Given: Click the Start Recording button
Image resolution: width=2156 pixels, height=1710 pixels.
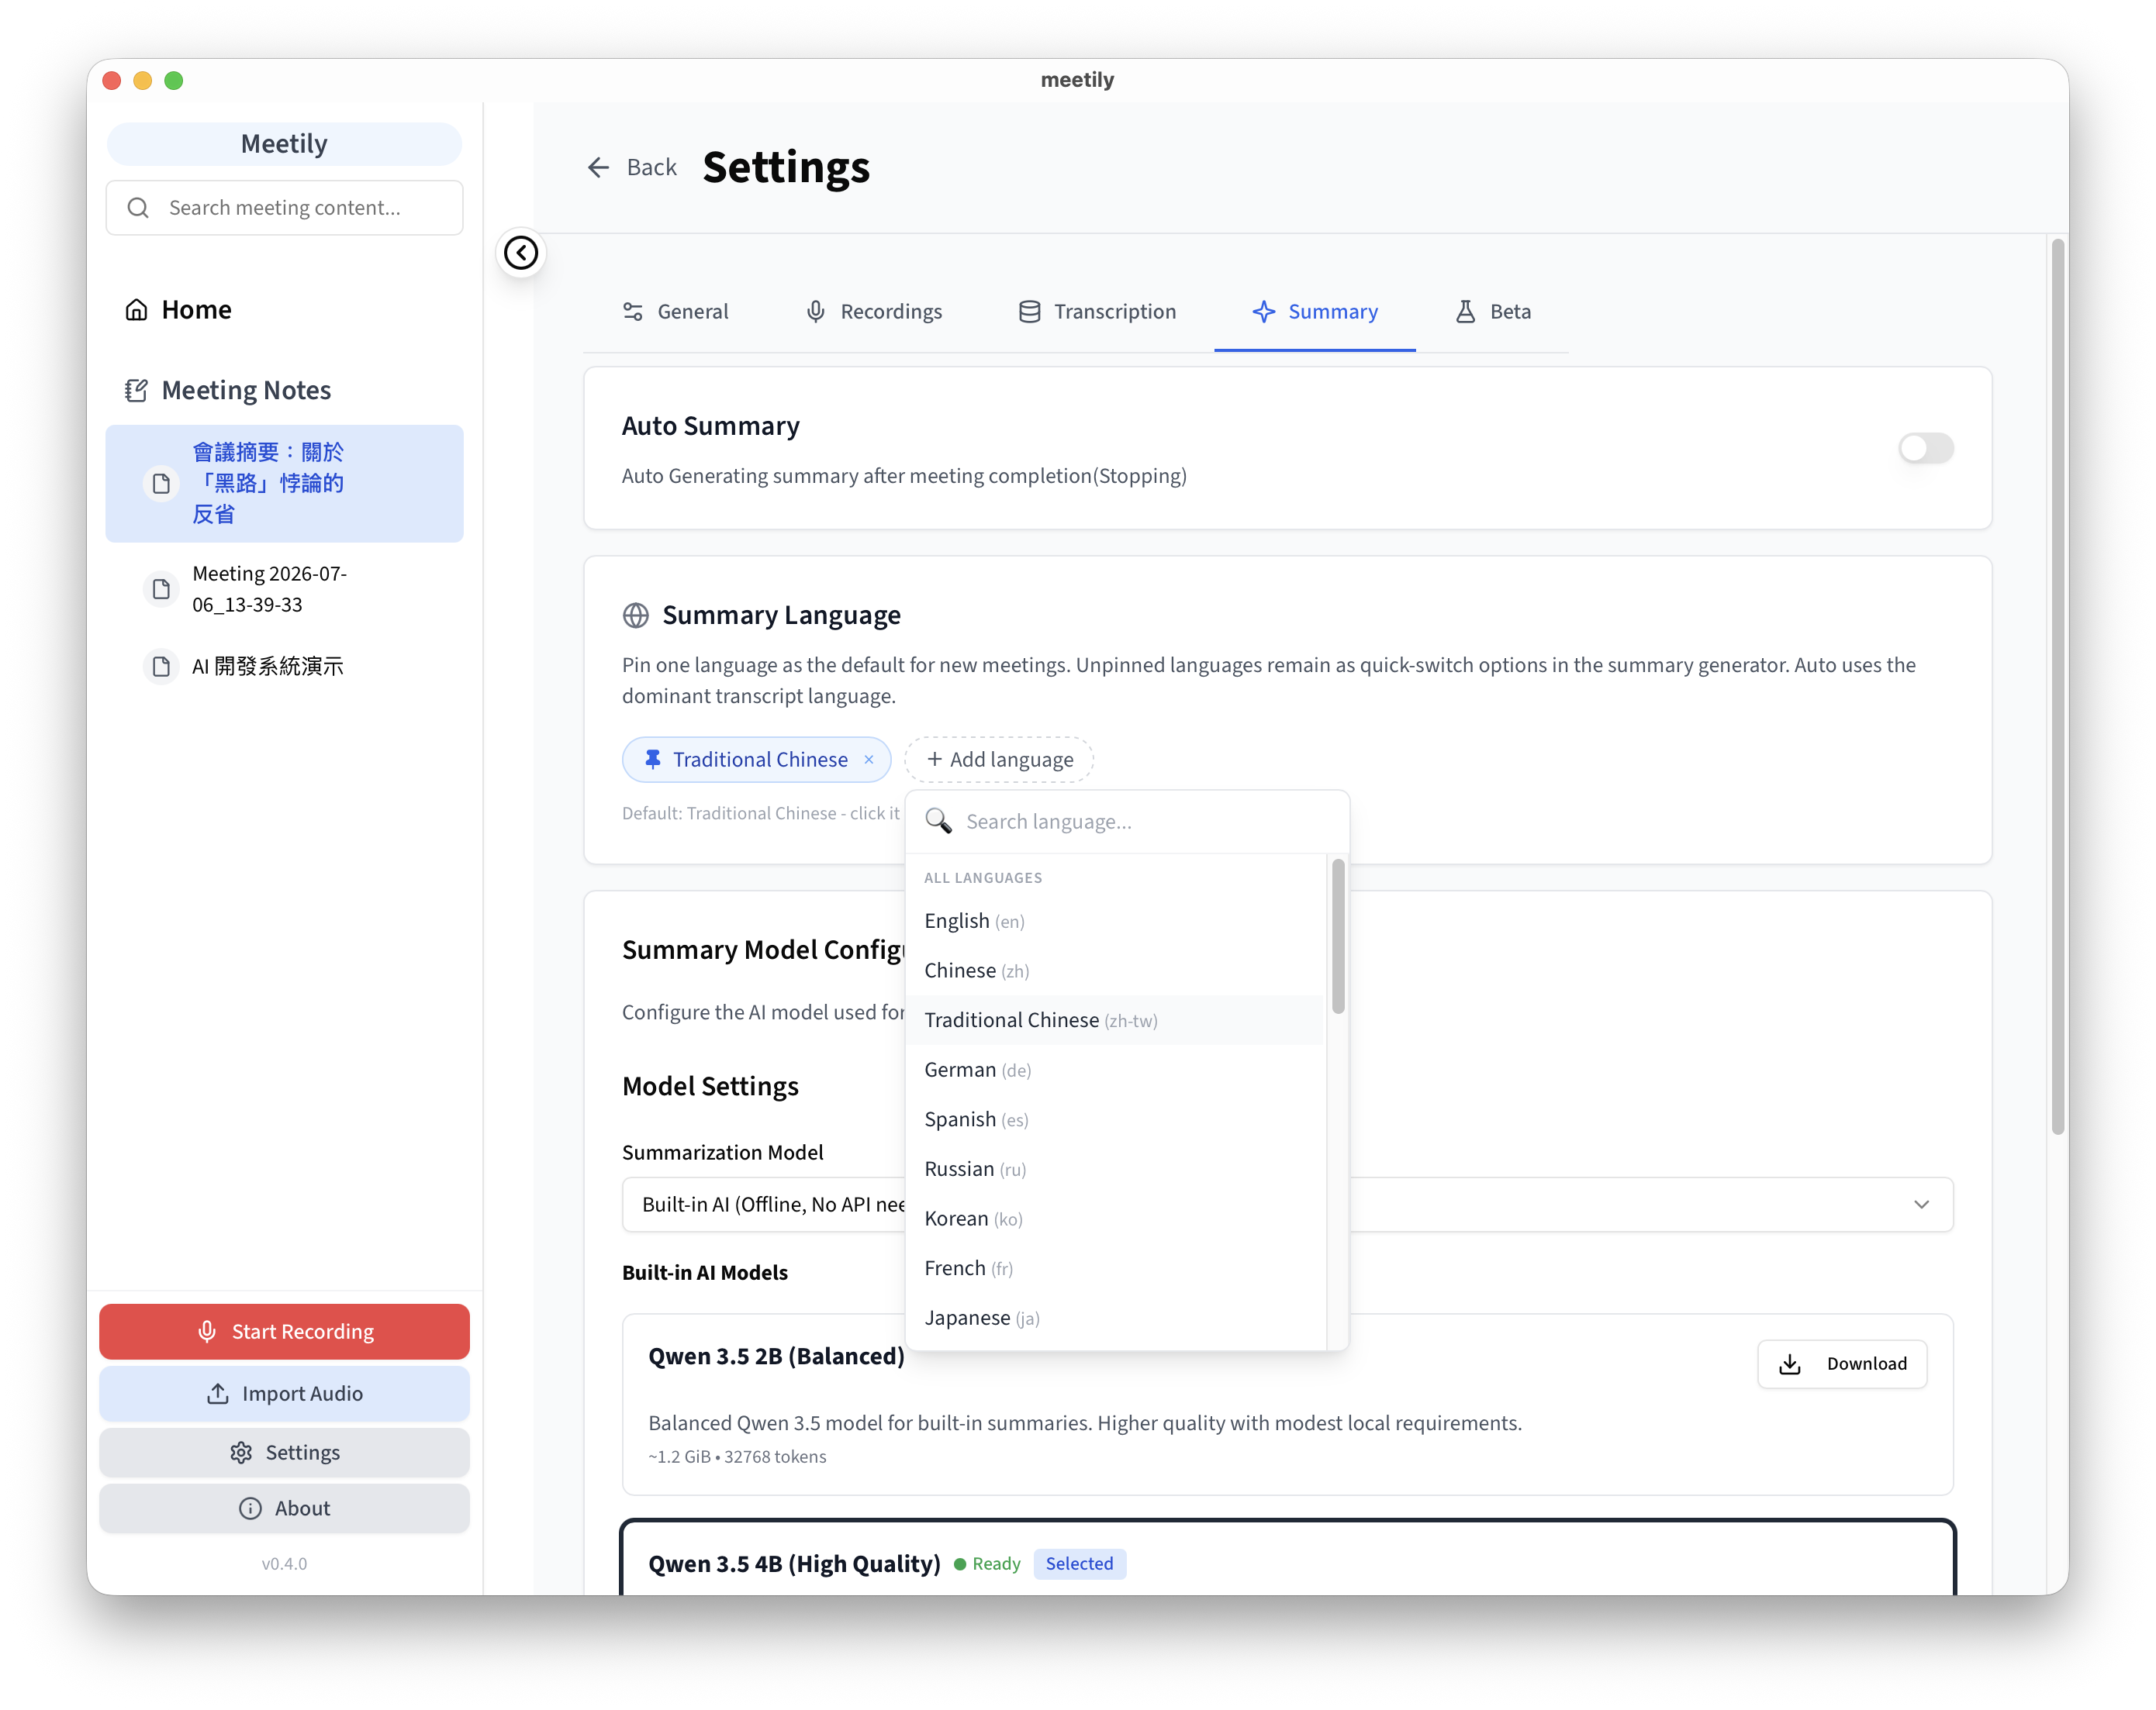Looking at the screenshot, I should (x=284, y=1331).
